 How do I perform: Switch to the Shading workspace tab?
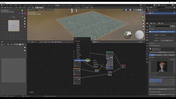pyautogui.click(x=57, y=5)
